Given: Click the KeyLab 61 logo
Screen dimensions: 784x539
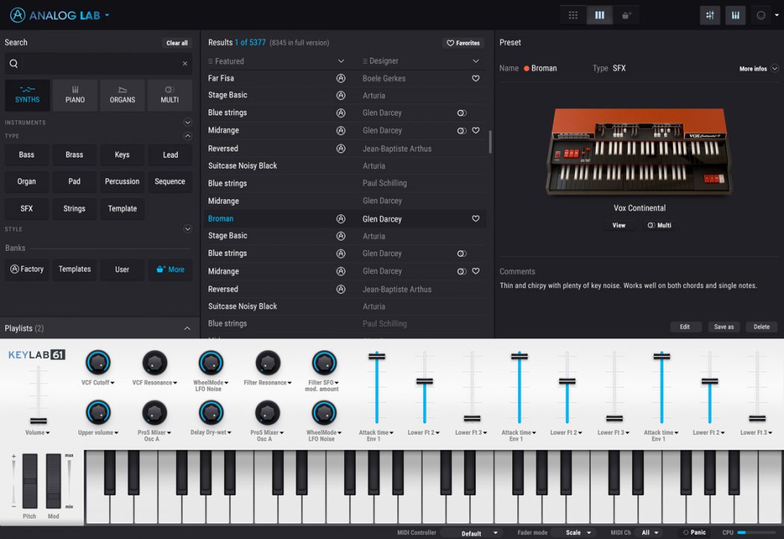Looking at the screenshot, I should coord(37,355).
